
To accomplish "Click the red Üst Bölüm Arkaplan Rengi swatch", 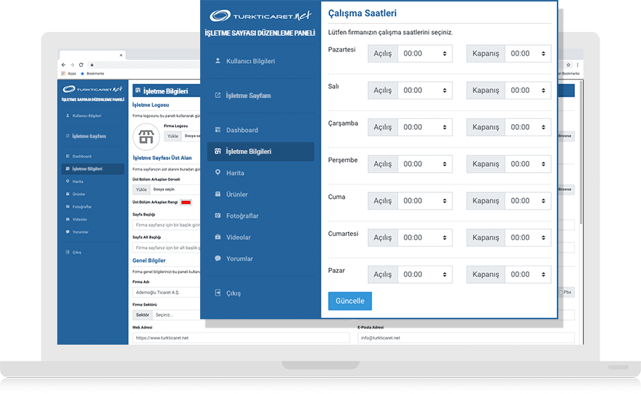I will 186,202.
